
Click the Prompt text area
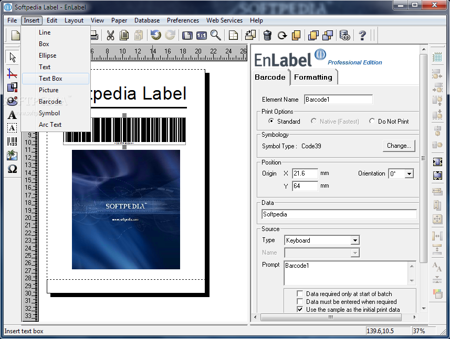tap(346, 273)
